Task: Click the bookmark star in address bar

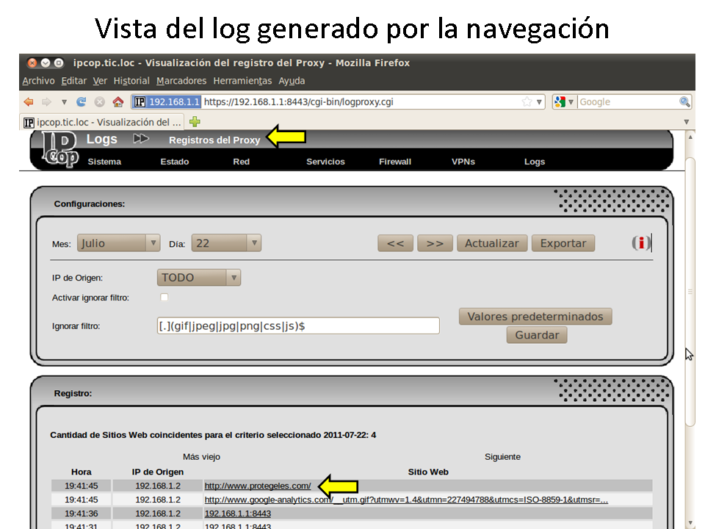Action: (527, 102)
